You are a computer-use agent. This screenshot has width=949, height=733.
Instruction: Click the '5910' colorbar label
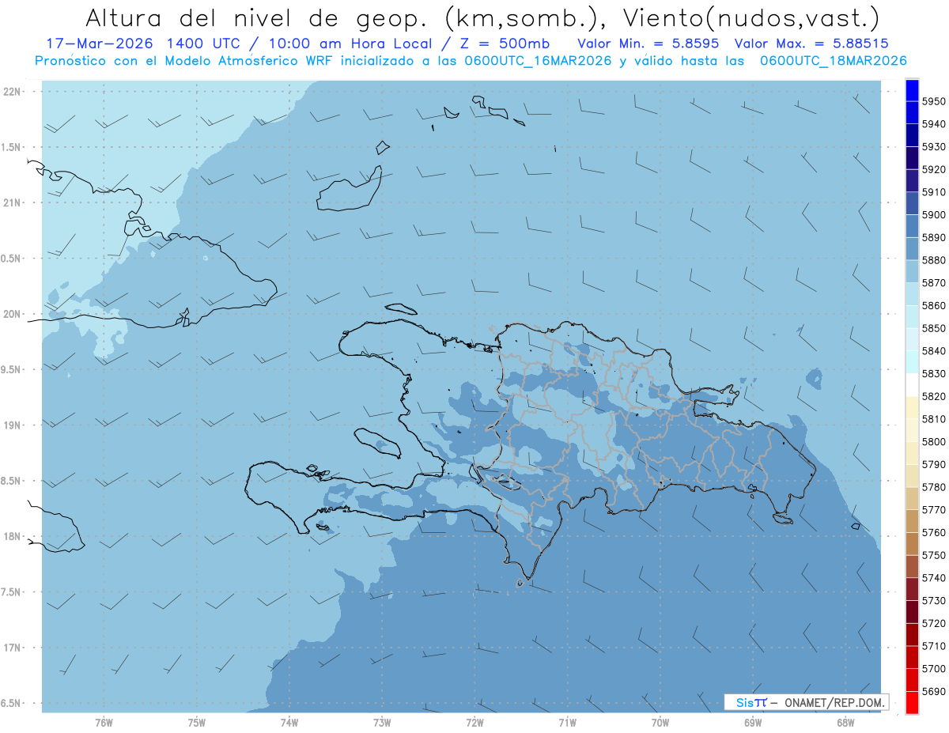pyautogui.click(x=934, y=192)
